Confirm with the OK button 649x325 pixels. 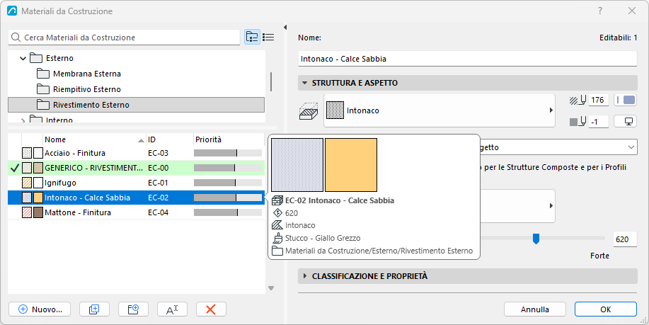point(606,309)
